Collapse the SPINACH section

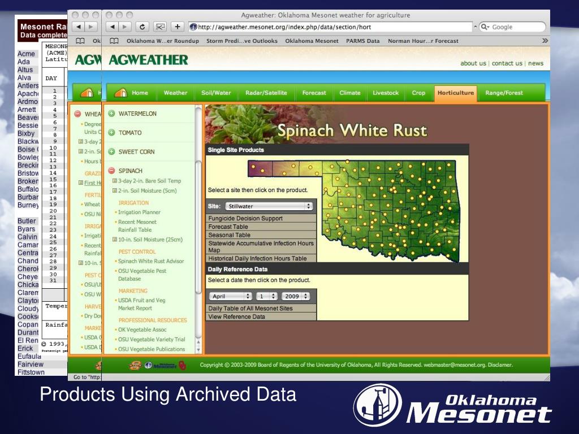[131, 171]
